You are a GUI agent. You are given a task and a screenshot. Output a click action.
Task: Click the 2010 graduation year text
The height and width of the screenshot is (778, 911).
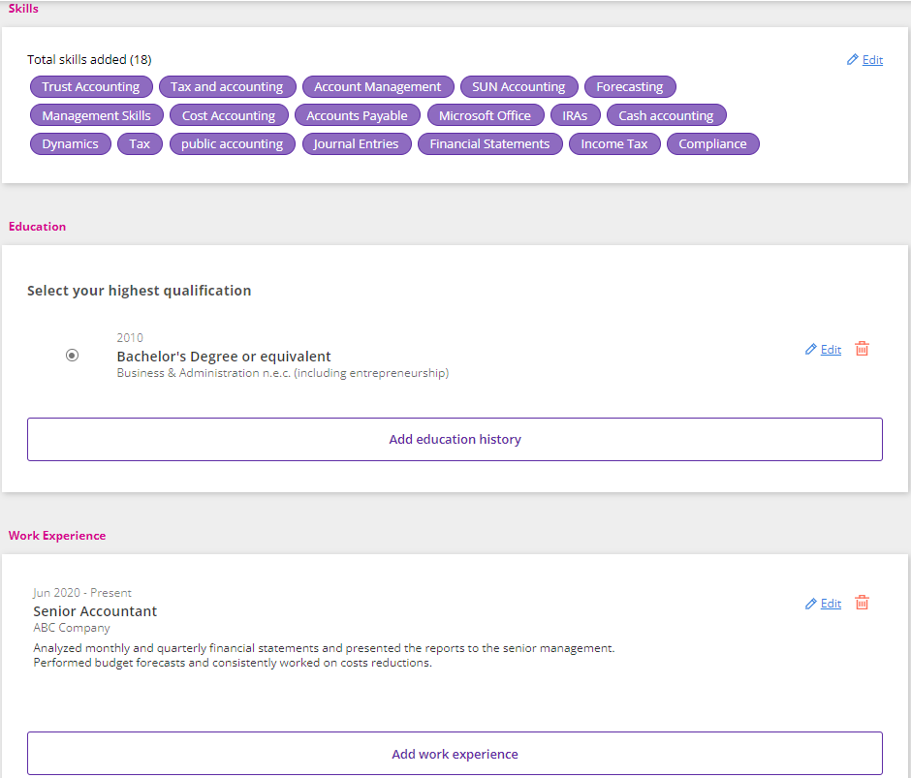pos(130,337)
